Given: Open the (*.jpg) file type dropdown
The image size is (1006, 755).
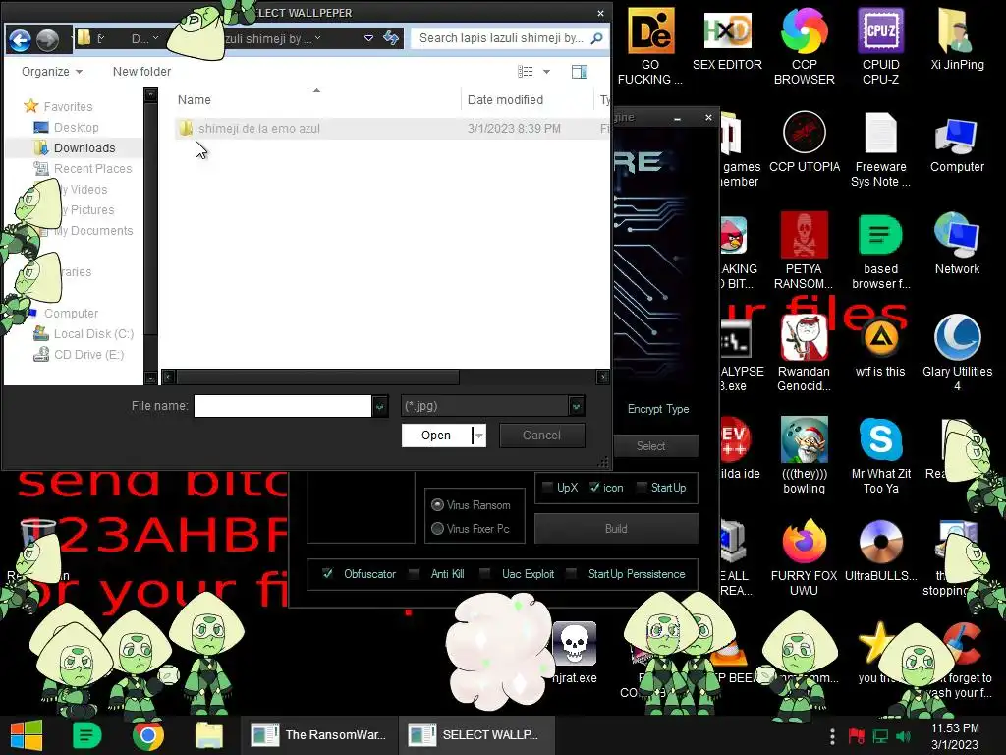Looking at the screenshot, I should pos(576,406).
